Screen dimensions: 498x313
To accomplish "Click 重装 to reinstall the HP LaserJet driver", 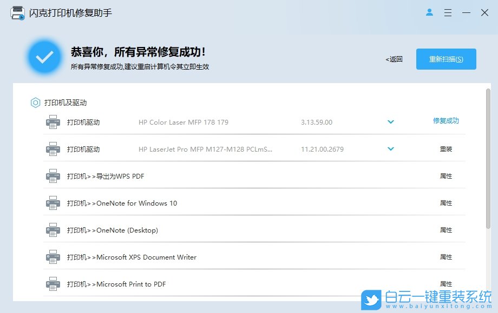I will [x=446, y=149].
